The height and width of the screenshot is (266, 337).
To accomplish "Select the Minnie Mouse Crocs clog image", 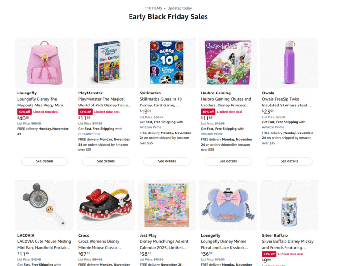I will click(x=105, y=205).
